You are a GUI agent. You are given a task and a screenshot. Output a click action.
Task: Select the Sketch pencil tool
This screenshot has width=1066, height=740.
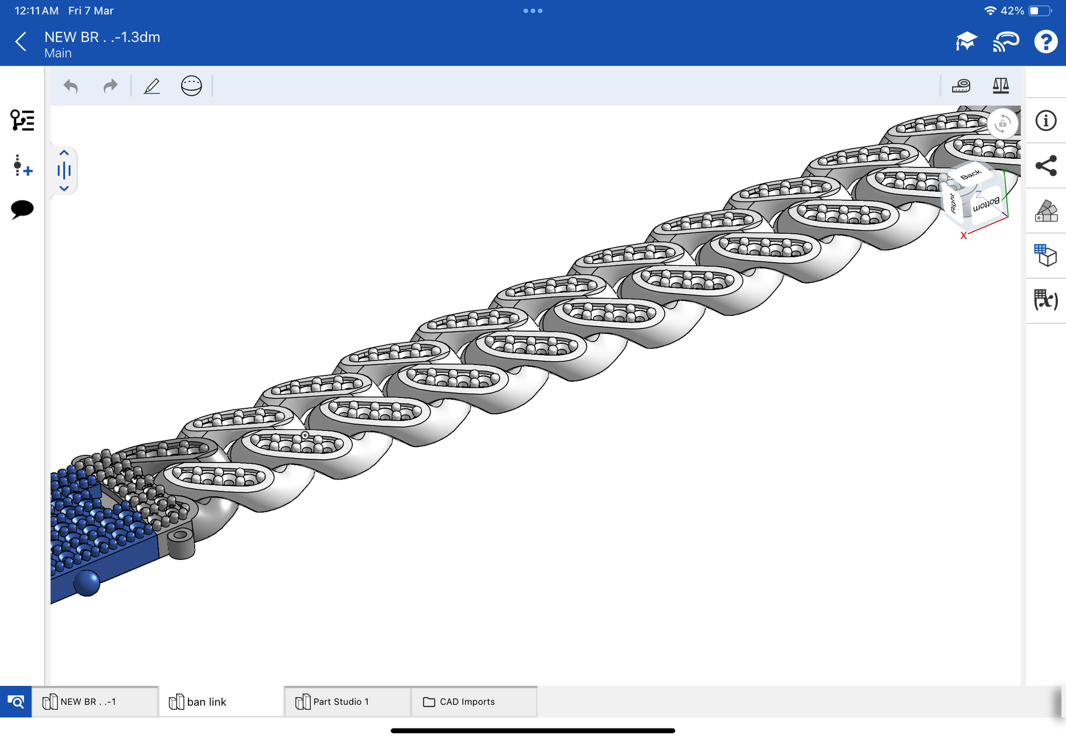click(152, 86)
